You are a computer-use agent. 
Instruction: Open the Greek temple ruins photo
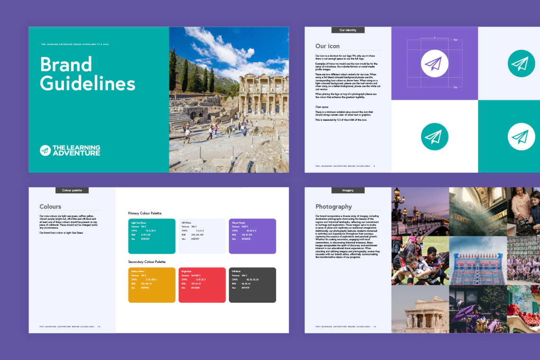click(420, 309)
